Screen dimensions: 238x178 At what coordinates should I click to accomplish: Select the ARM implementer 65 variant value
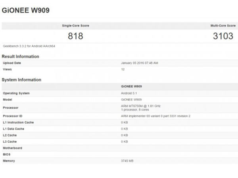[155, 116]
